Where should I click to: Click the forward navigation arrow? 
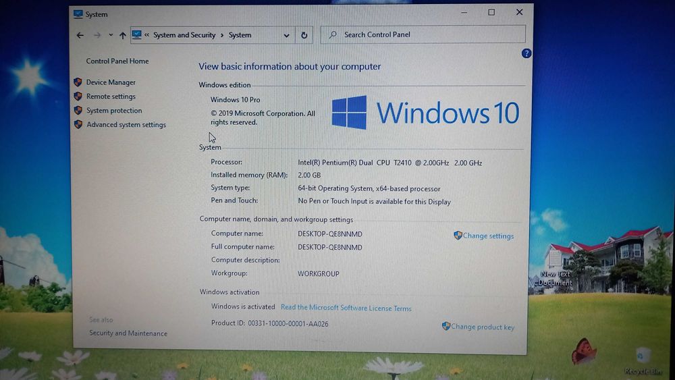coord(97,35)
